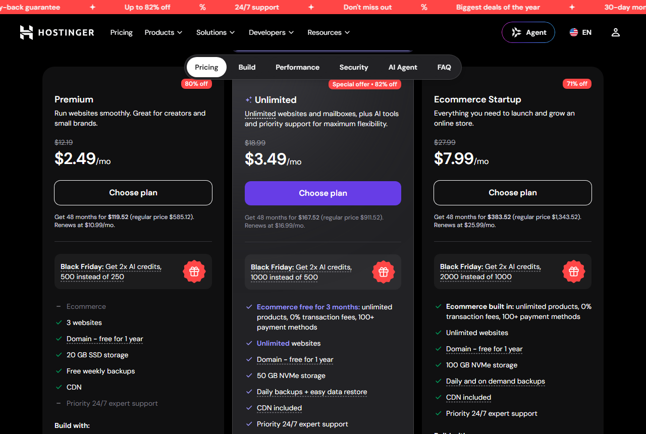Click the Agent button
The width and height of the screenshot is (646, 434).
[528, 32]
